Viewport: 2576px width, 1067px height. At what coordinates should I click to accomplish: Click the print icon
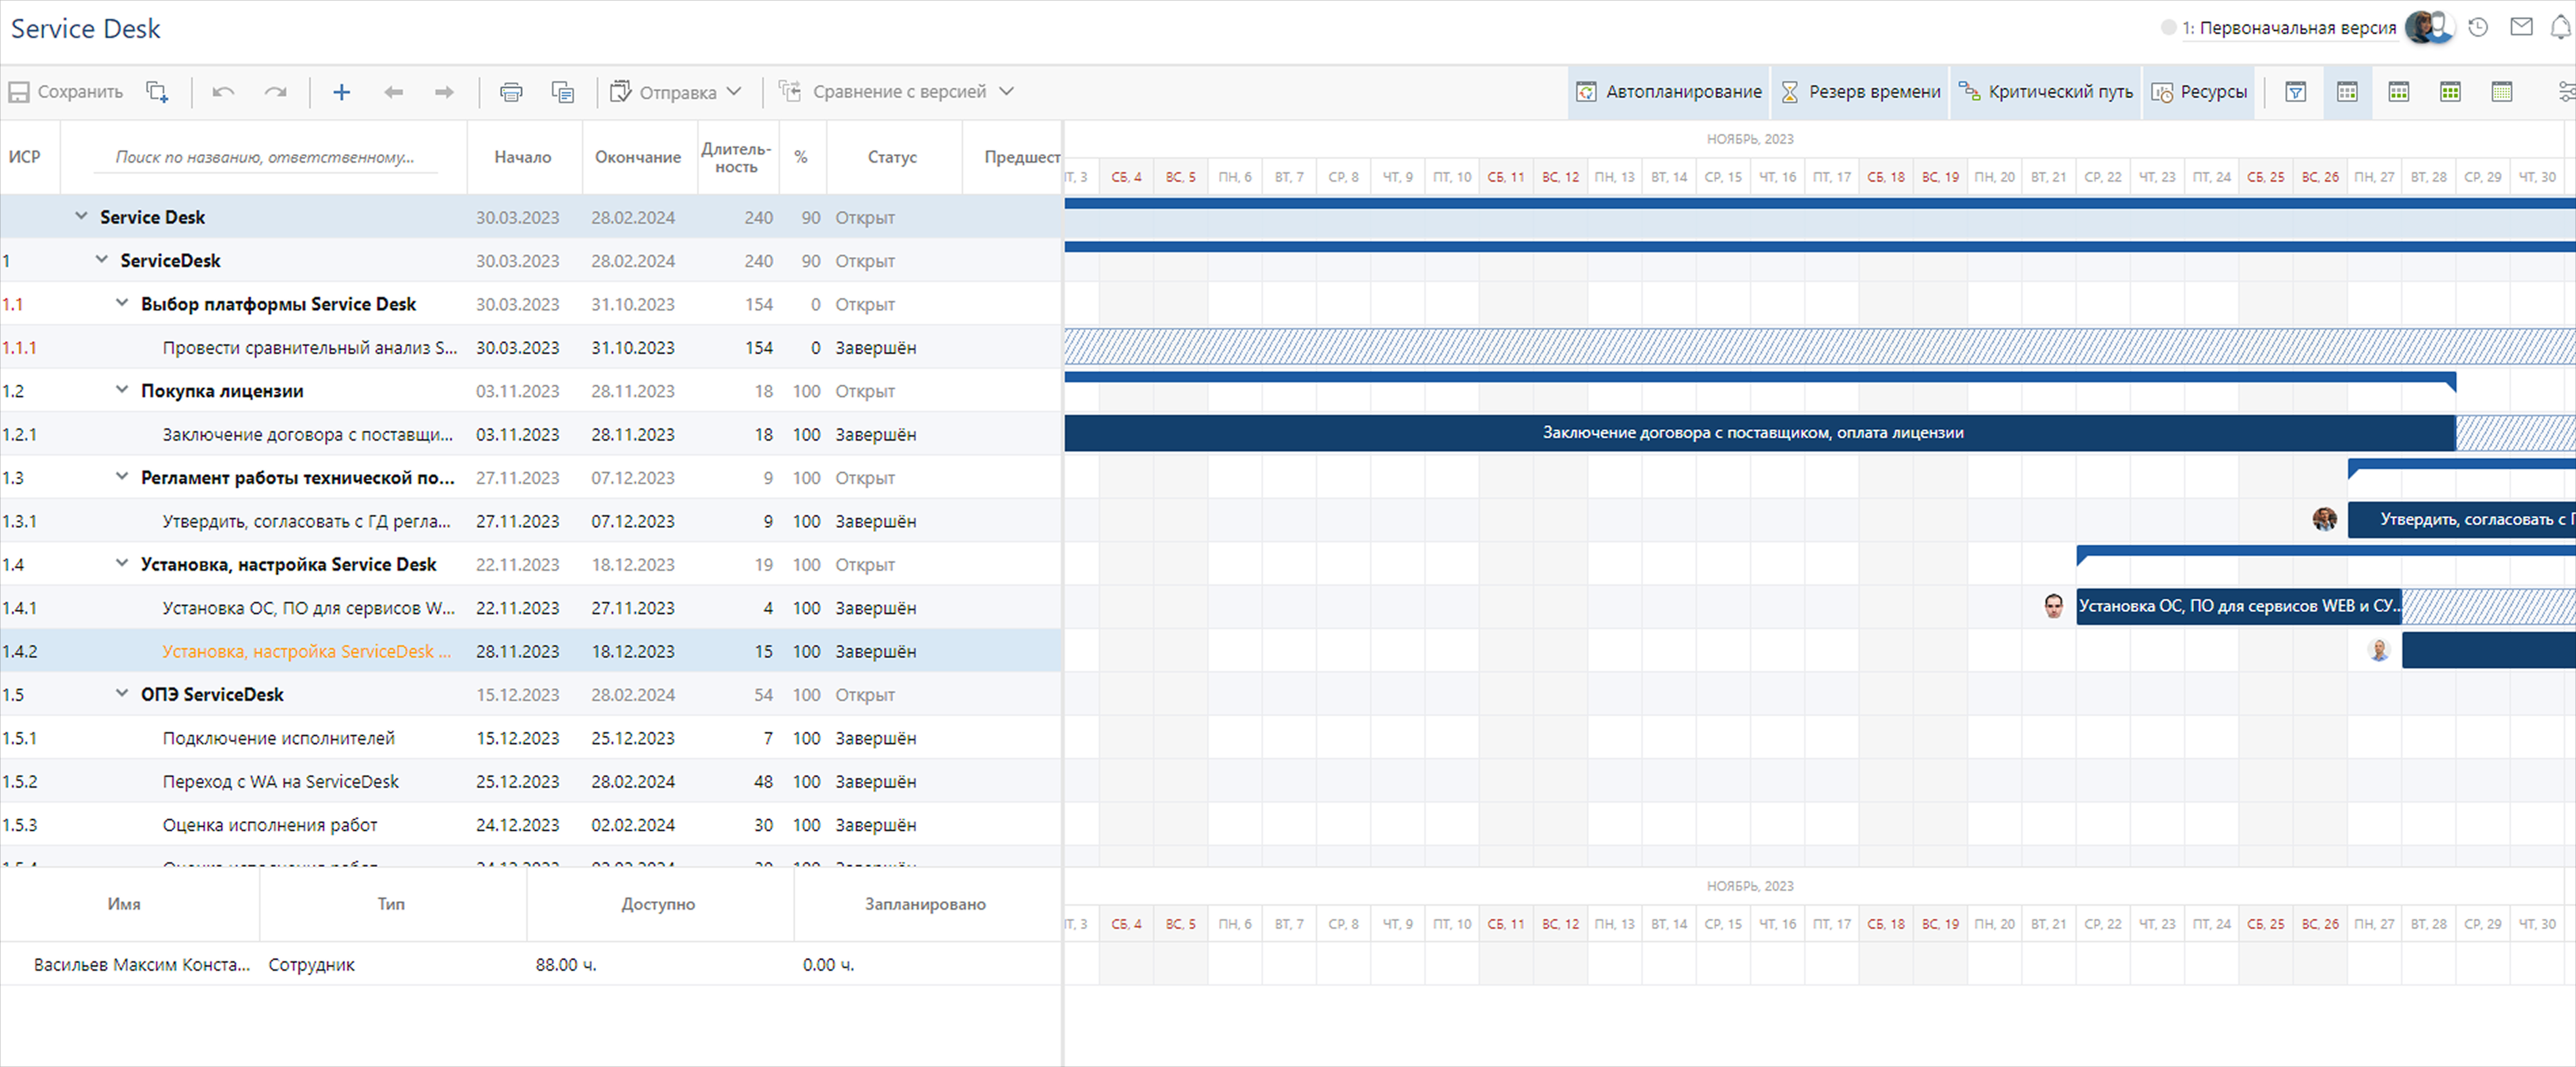[x=511, y=92]
